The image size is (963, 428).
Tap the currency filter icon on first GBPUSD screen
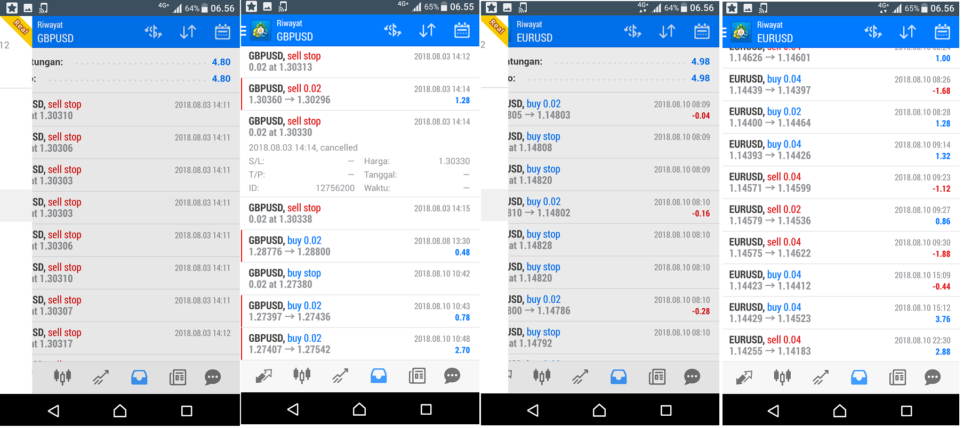click(x=154, y=32)
